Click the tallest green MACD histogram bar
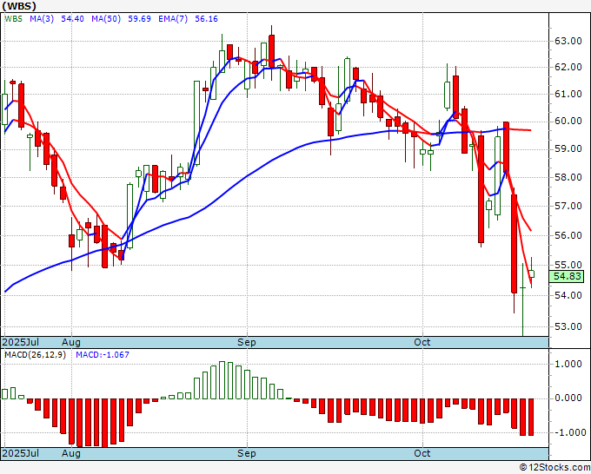 [222, 380]
